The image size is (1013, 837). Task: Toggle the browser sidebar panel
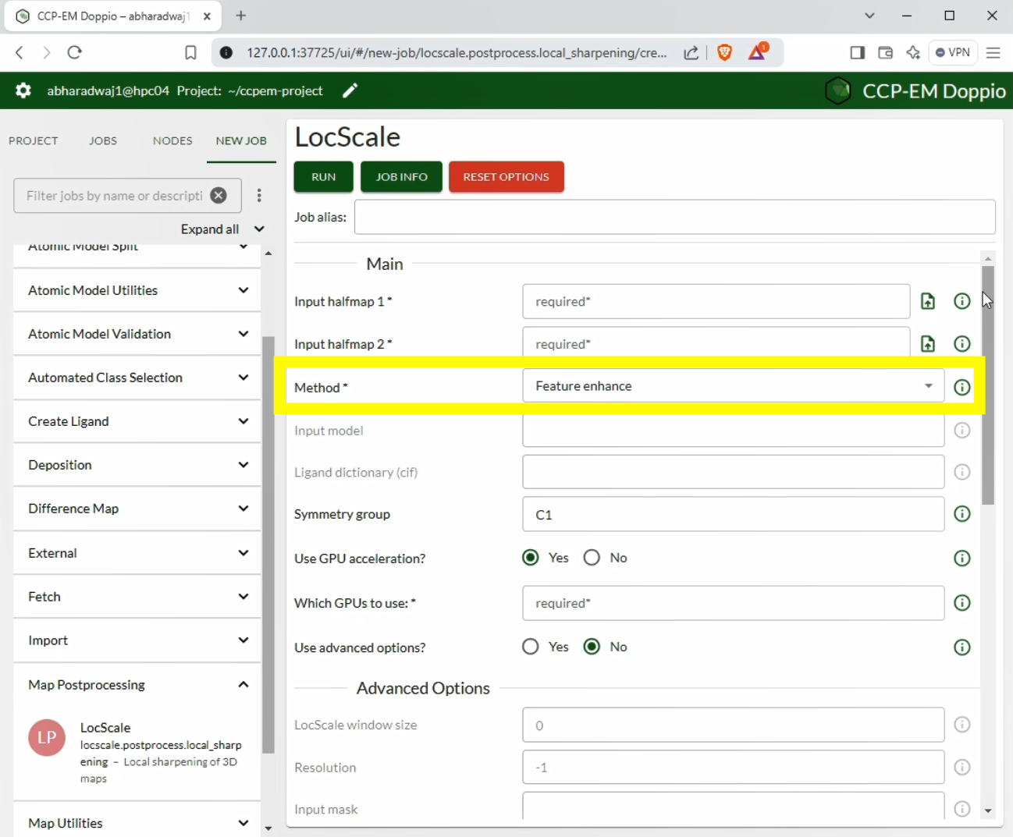857,52
